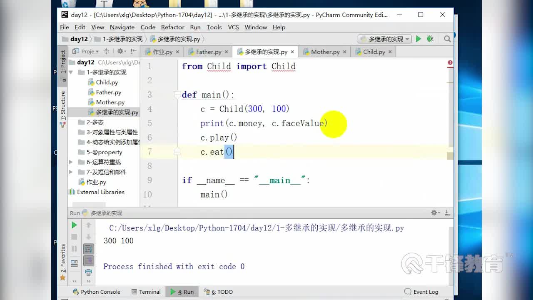Click the Stop icon in the Run panel
The image size is (533, 300).
[74, 236]
